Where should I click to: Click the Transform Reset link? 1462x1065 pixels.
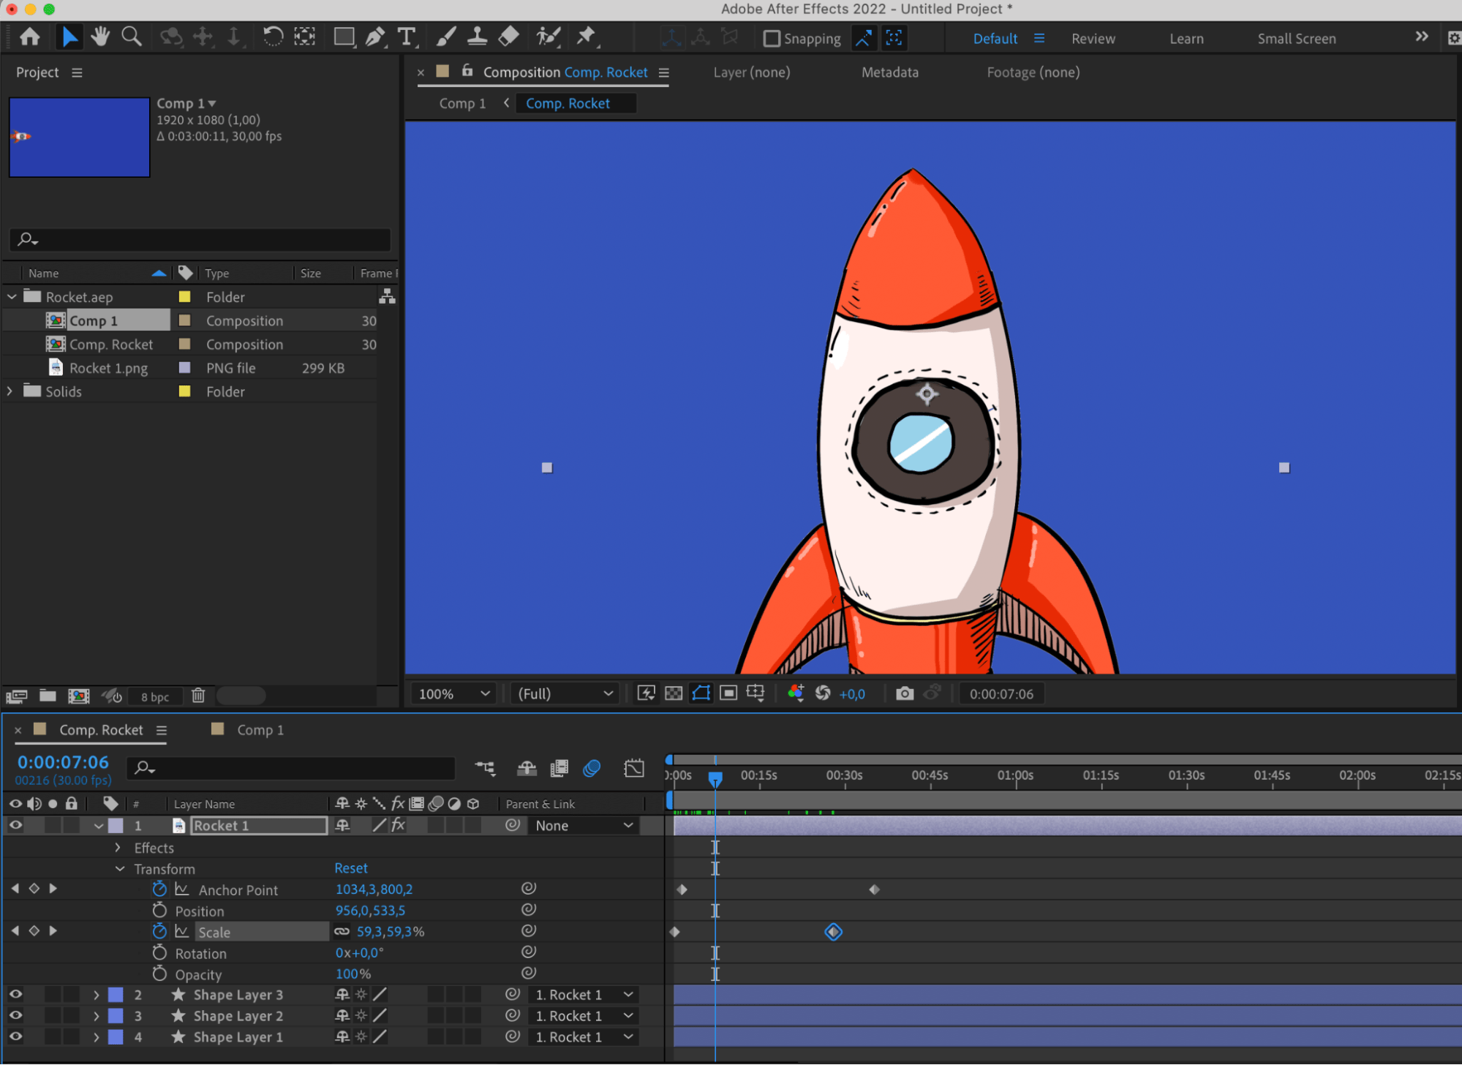point(351,868)
